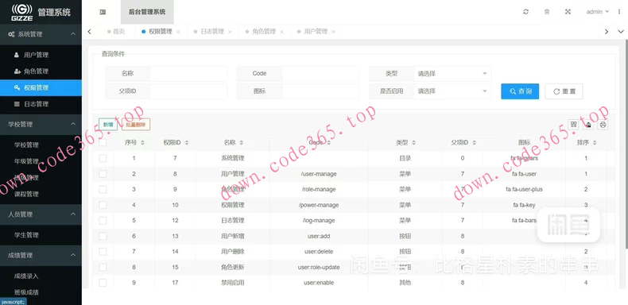
Task: Close the 角色管理 tab
Action: pos(281,32)
